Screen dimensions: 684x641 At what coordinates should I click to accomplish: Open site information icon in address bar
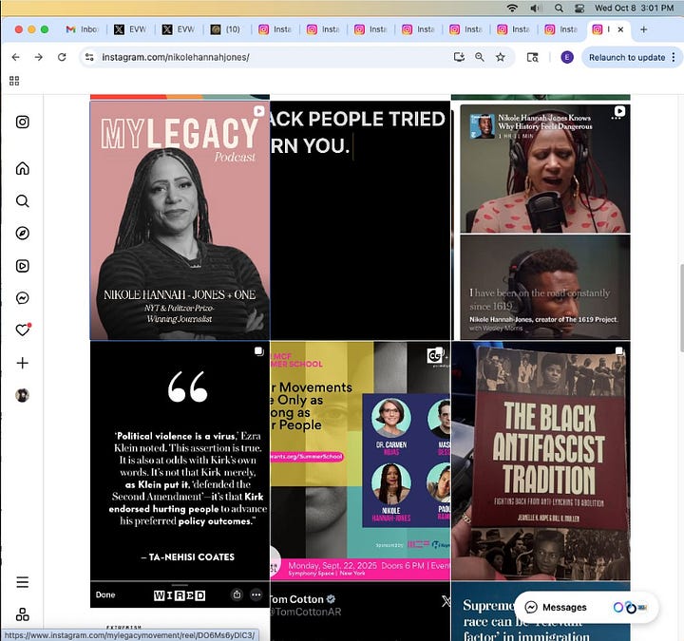coord(89,57)
